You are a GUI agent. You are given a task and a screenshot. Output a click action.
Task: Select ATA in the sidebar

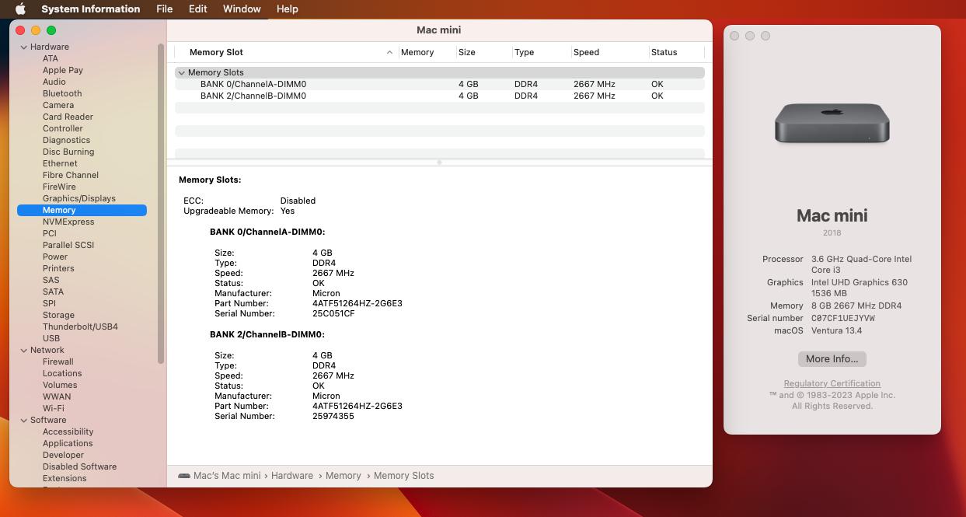click(x=51, y=58)
